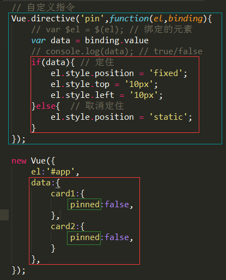The width and height of the screenshot is (226, 280).
Task: Click the 'function' keyword in Vue.directive line
Action: 129,19
